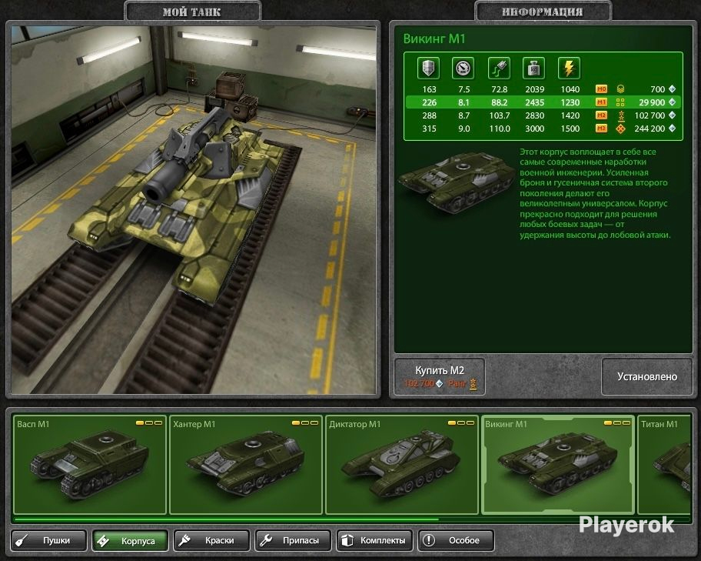Click the orange M1 modification badge
Viewport: 701px width, 561px height.
601,102
